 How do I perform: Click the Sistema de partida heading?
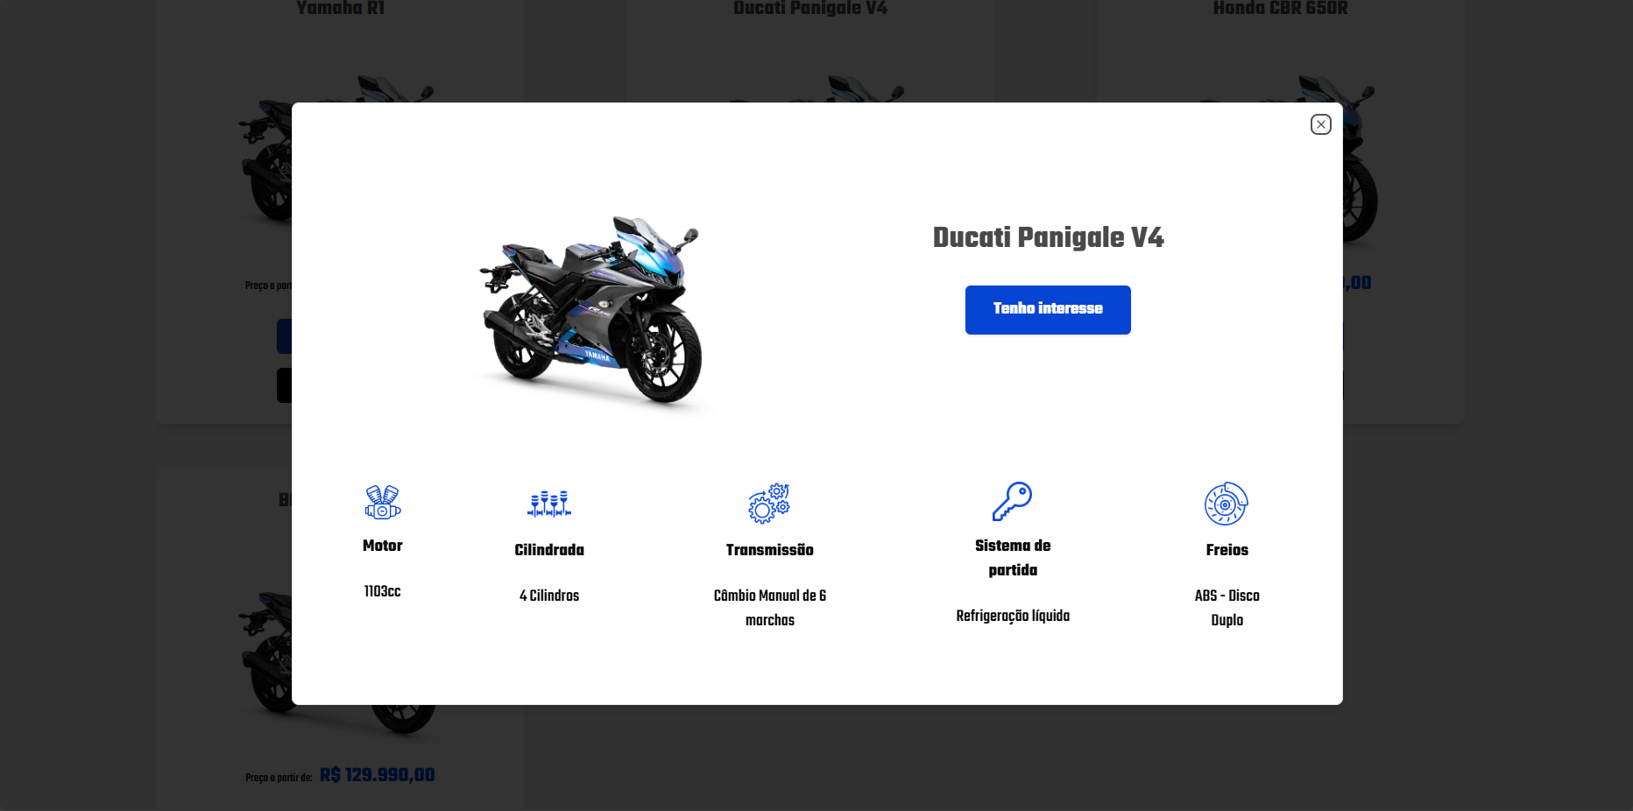pos(1013,558)
